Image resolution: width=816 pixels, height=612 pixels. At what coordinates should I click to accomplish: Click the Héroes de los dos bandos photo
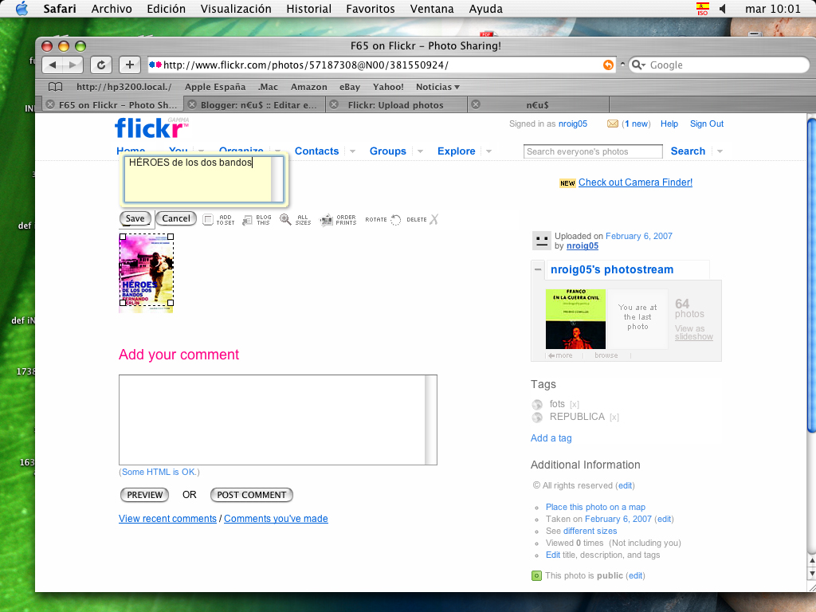pyautogui.click(x=147, y=273)
